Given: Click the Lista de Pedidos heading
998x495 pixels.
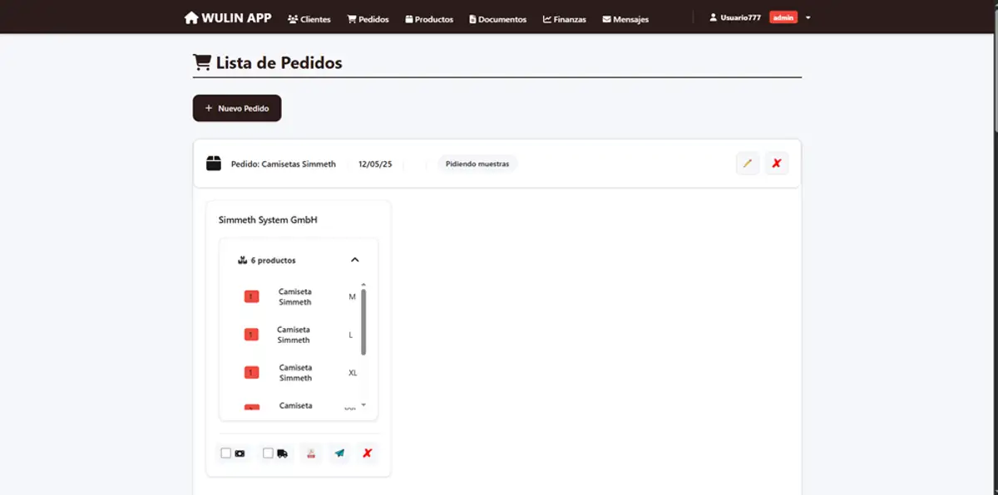Looking at the screenshot, I should coord(279,62).
